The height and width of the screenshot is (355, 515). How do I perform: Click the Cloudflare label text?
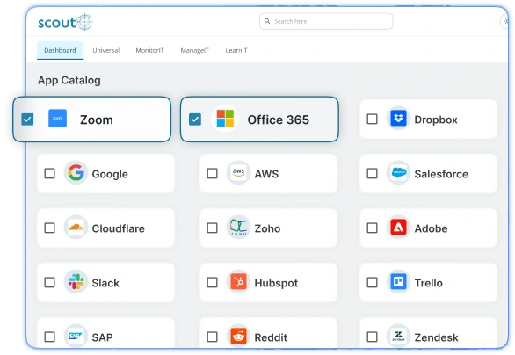pyautogui.click(x=119, y=228)
